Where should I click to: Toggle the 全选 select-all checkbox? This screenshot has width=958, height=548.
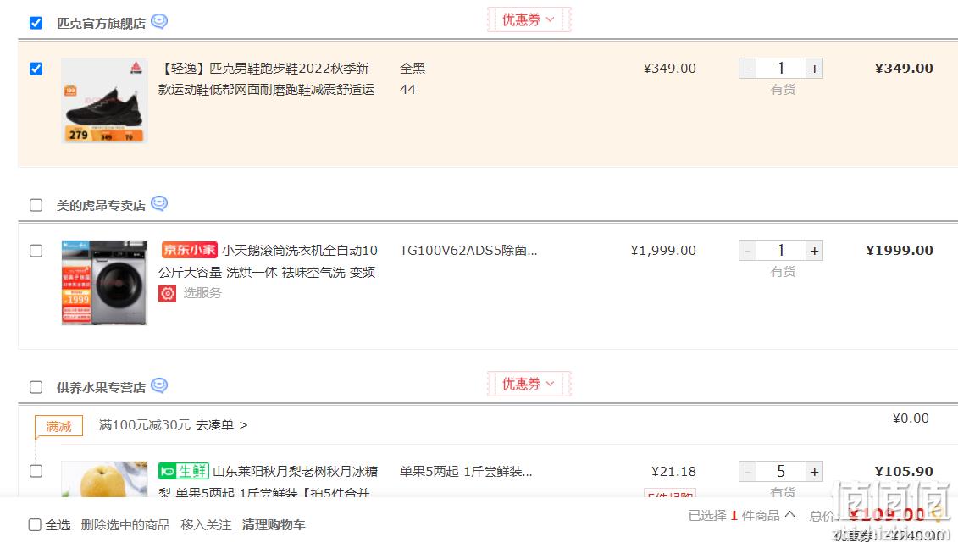click(35, 525)
